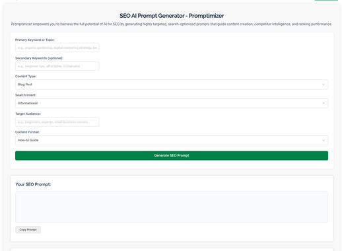Click the Primary Keyword or Topic input field
342x251 pixels.
tap(57, 48)
